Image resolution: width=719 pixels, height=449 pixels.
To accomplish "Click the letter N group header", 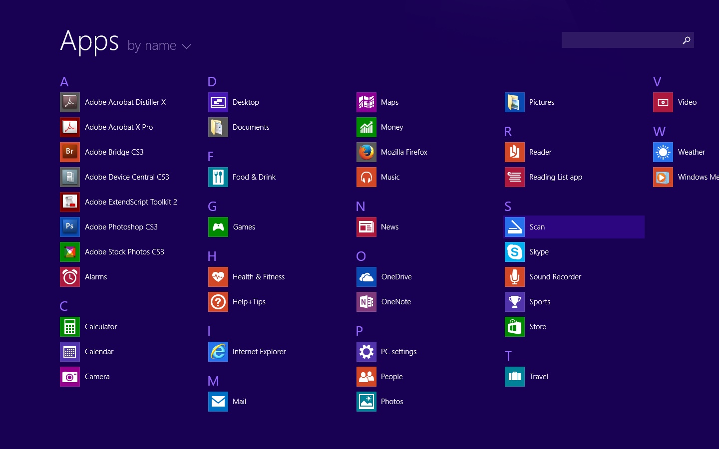I will (360, 206).
